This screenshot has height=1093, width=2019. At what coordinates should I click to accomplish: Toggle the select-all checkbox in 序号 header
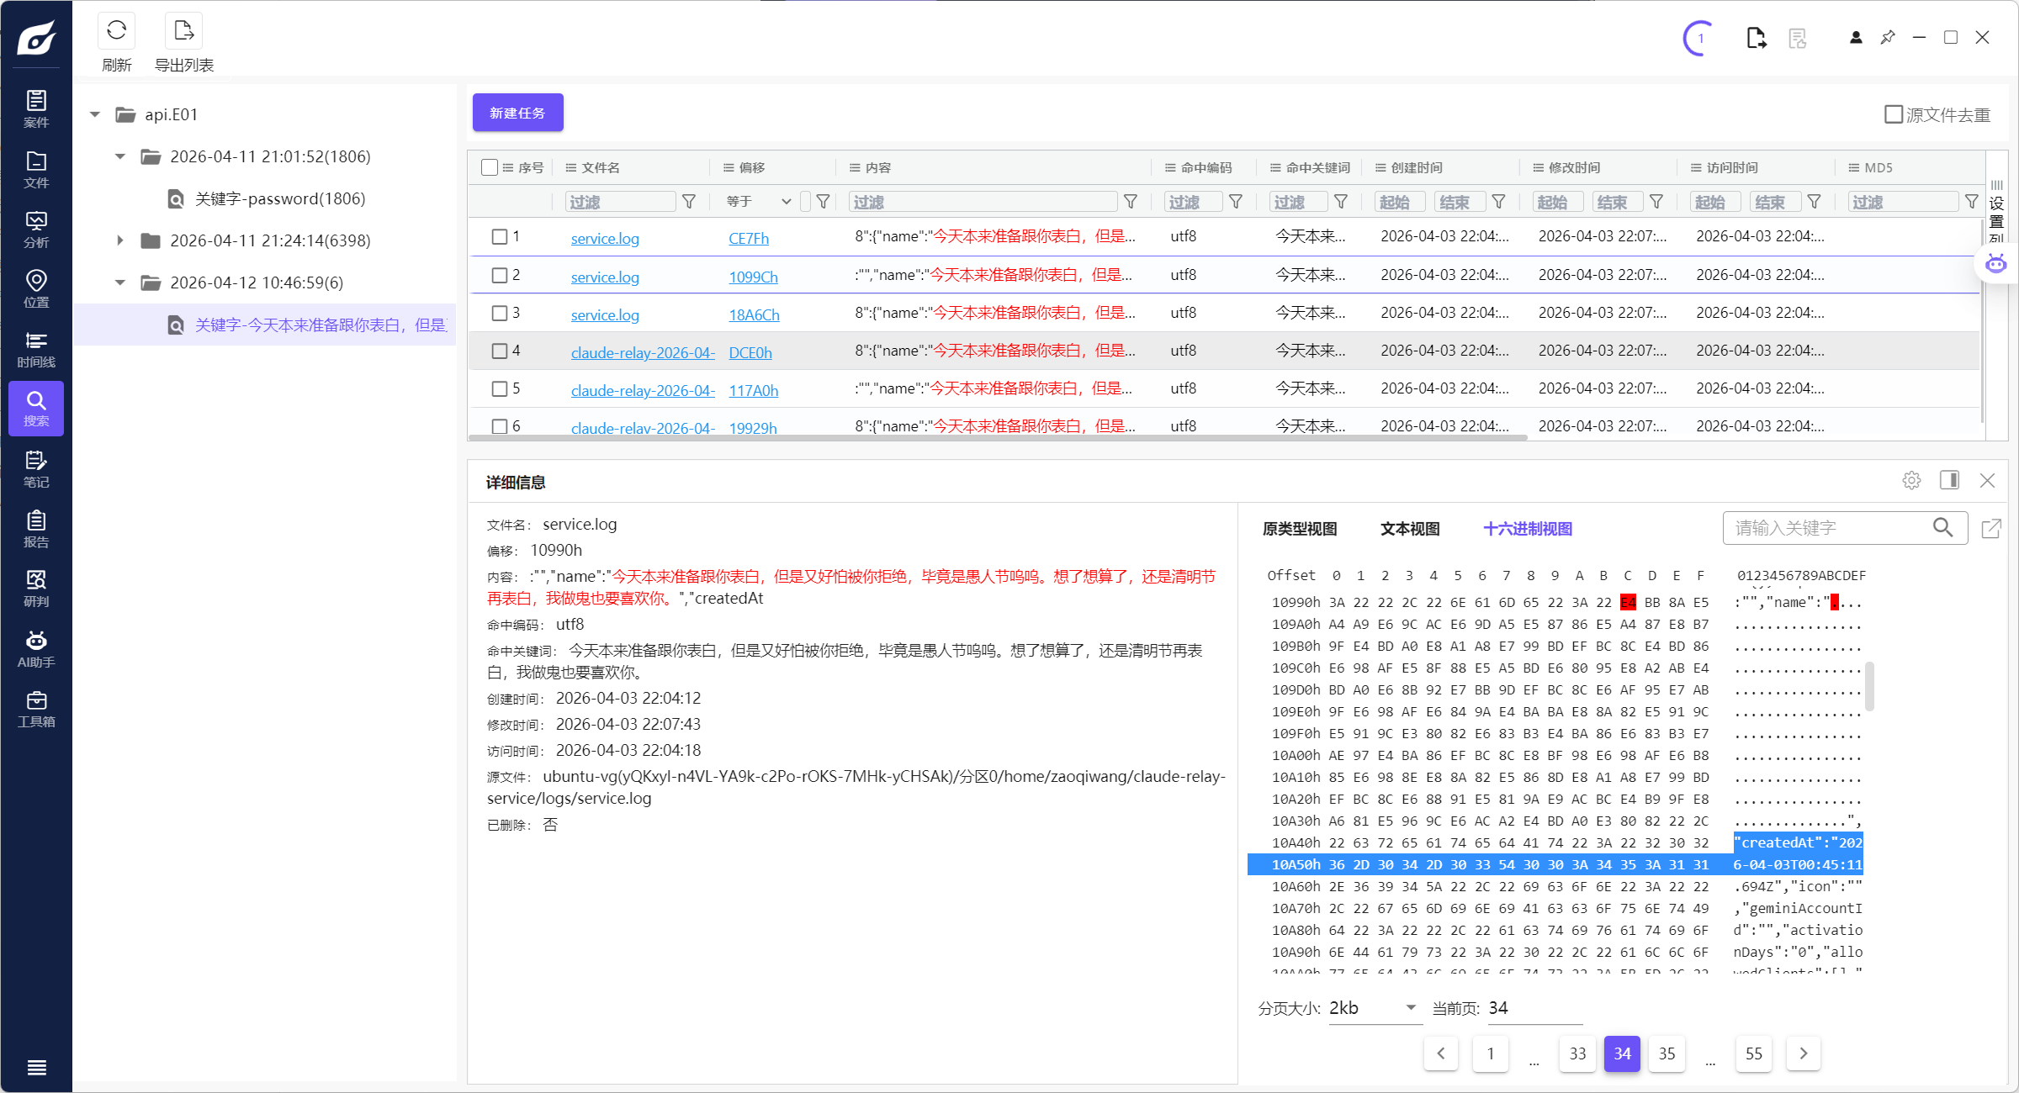490,167
